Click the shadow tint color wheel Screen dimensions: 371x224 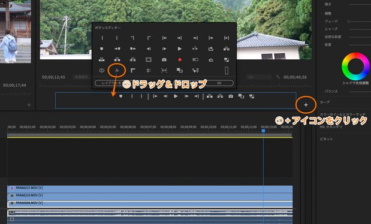355,66
